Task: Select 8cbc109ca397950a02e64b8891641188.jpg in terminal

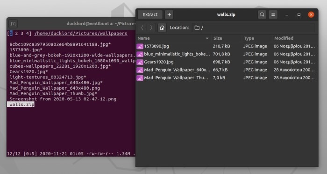Action: (60, 44)
